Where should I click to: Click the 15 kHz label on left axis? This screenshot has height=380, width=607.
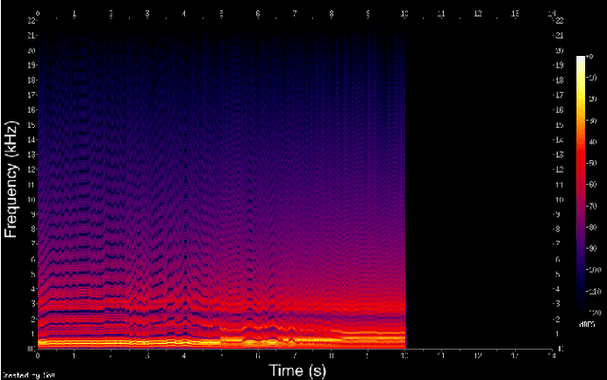pyautogui.click(x=31, y=125)
